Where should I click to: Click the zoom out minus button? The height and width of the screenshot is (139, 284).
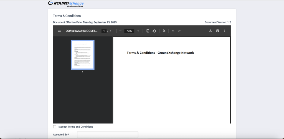120,31
